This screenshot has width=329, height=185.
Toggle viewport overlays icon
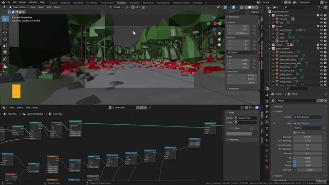click(x=233, y=7)
